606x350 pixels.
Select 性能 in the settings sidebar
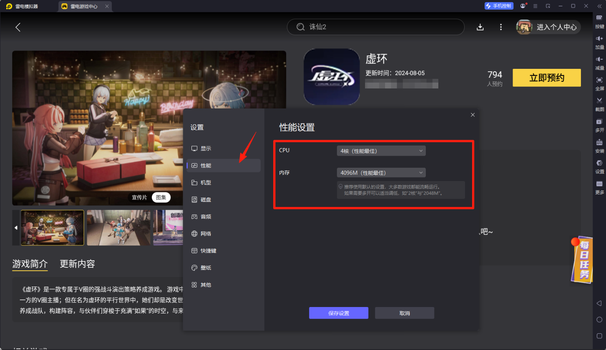point(224,166)
